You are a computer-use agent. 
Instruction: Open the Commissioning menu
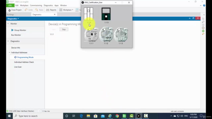click(36, 5)
